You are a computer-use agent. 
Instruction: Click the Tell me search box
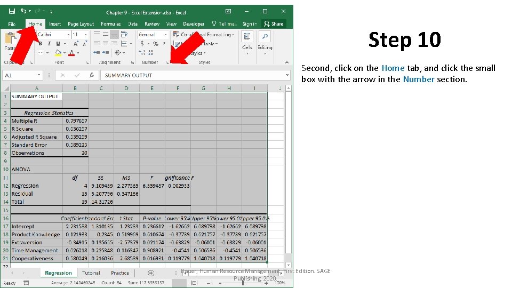tap(224, 24)
